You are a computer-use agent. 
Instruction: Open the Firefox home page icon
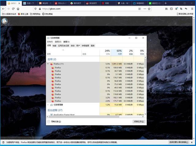point(18,9)
